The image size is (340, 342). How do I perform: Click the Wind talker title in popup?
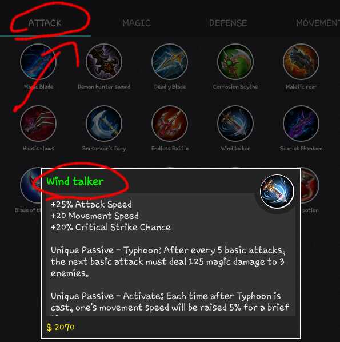75,181
